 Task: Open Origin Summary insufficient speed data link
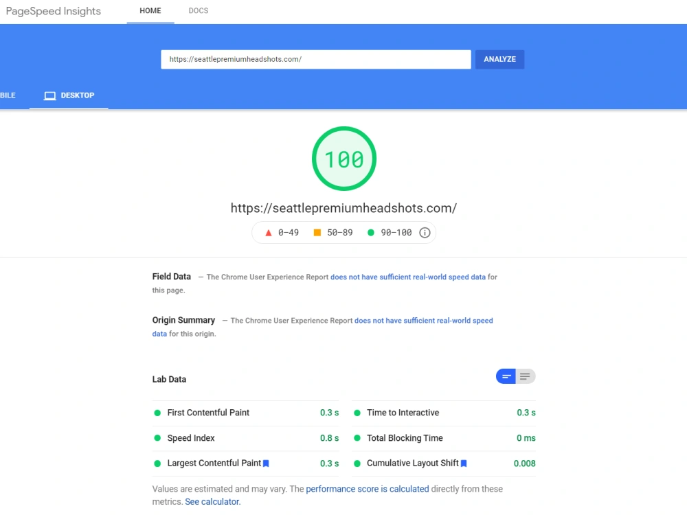pos(424,321)
